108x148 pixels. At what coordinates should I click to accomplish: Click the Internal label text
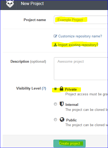[x=72, y=105]
